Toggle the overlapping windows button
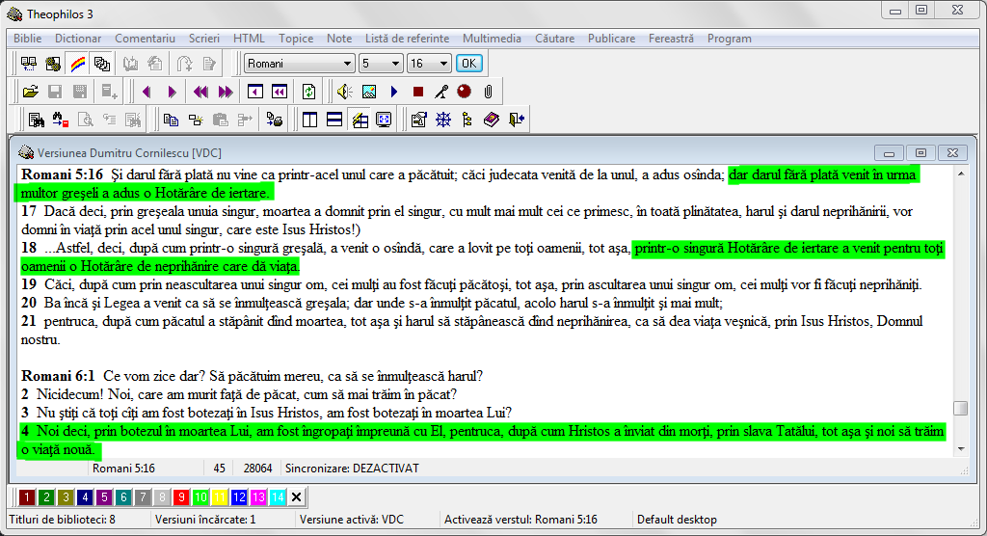 click(x=102, y=64)
